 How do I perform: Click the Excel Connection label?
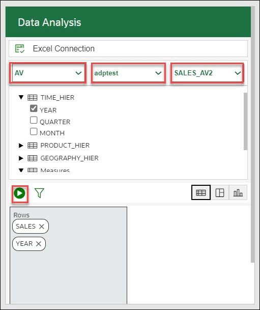[64, 49]
